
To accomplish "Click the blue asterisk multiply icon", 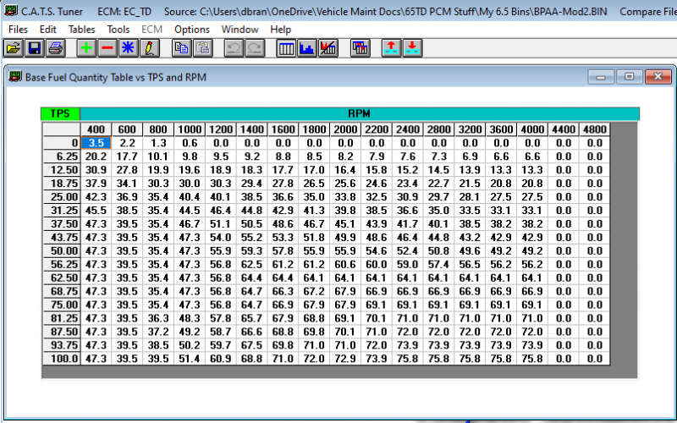I will pos(128,48).
